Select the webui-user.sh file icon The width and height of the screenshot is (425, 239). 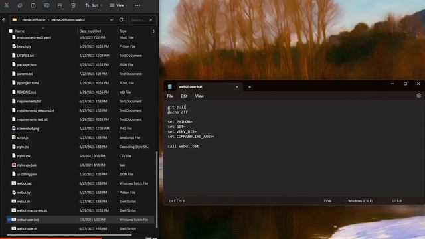(14, 228)
